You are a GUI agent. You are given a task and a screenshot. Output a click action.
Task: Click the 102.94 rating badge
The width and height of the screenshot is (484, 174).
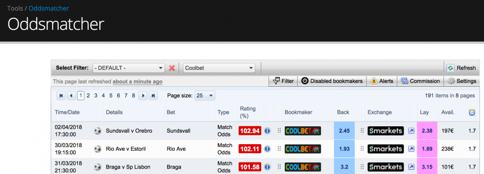[250, 131]
